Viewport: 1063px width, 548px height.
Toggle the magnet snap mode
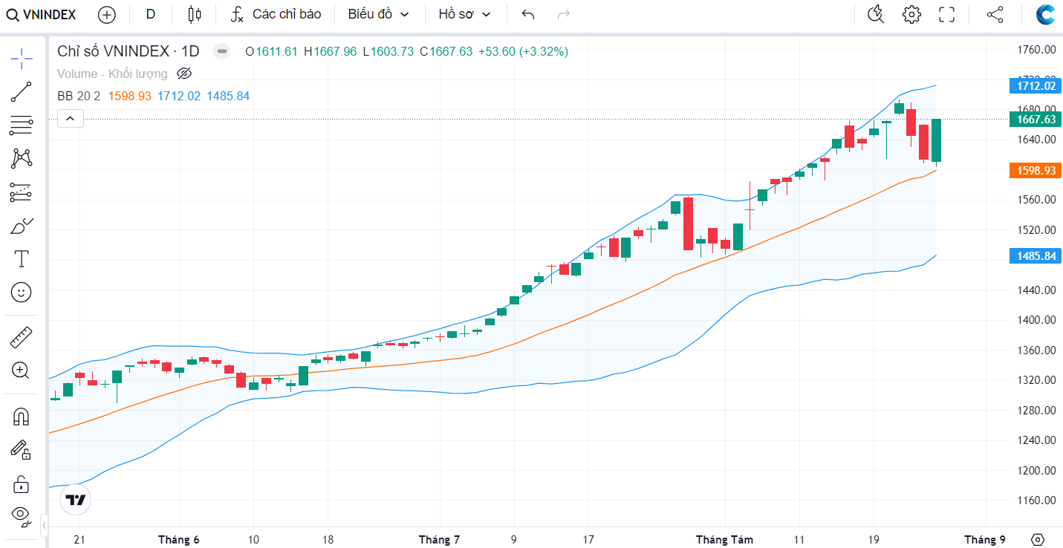tap(22, 417)
